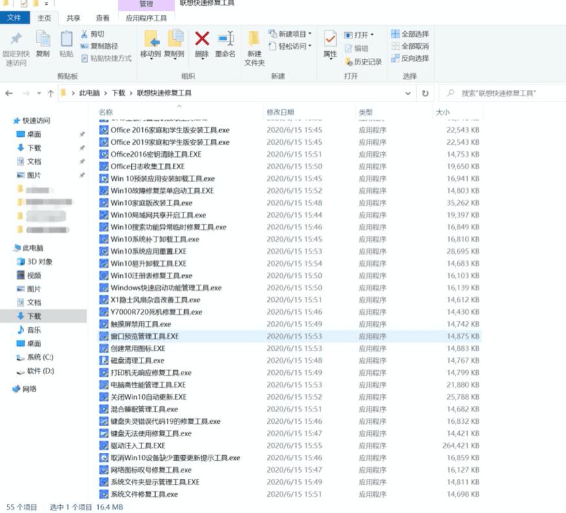The height and width of the screenshot is (513, 566).
Task: Open History in the ribbon
Action: (363, 62)
